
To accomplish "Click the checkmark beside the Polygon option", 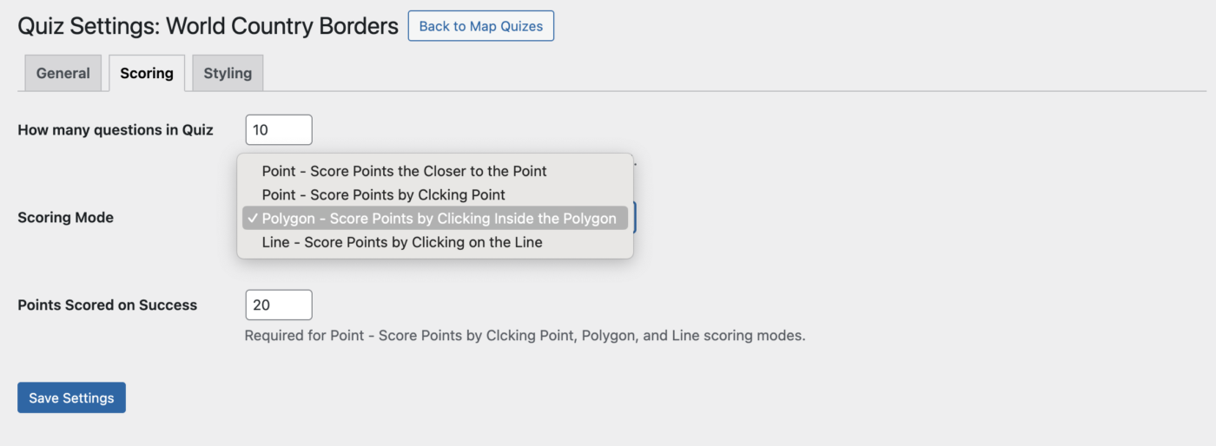I will tap(252, 219).
